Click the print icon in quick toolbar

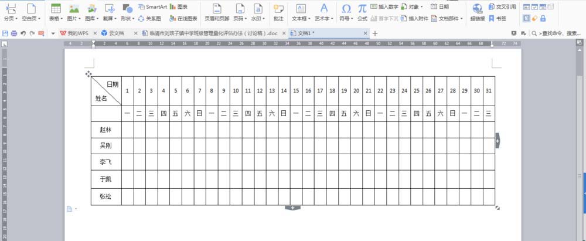(14, 33)
